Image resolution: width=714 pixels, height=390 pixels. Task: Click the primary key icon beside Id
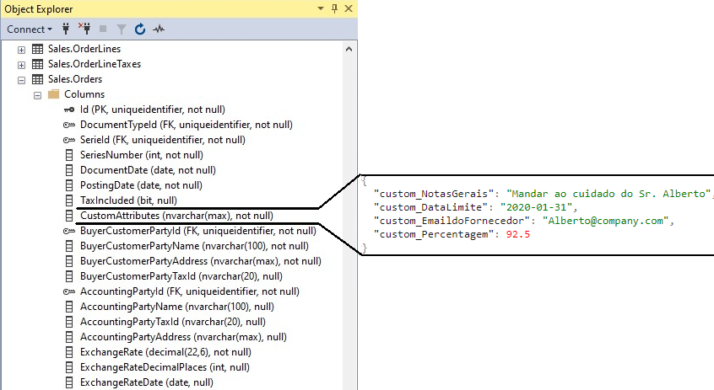point(69,110)
